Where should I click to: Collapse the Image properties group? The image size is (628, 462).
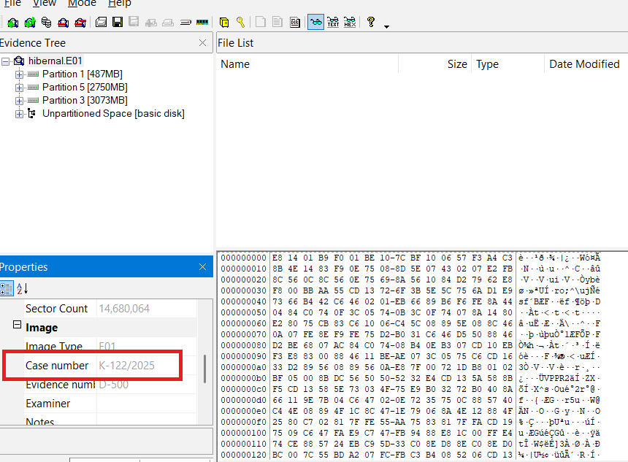click(17, 325)
